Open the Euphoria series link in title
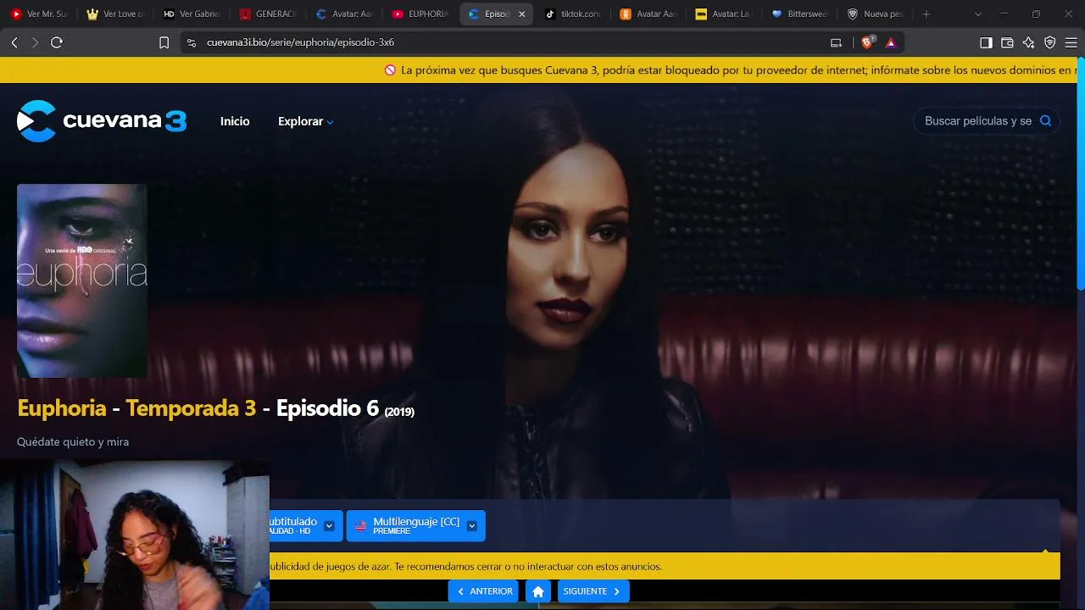The width and height of the screenshot is (1085, 610). [x=62, y=408]
